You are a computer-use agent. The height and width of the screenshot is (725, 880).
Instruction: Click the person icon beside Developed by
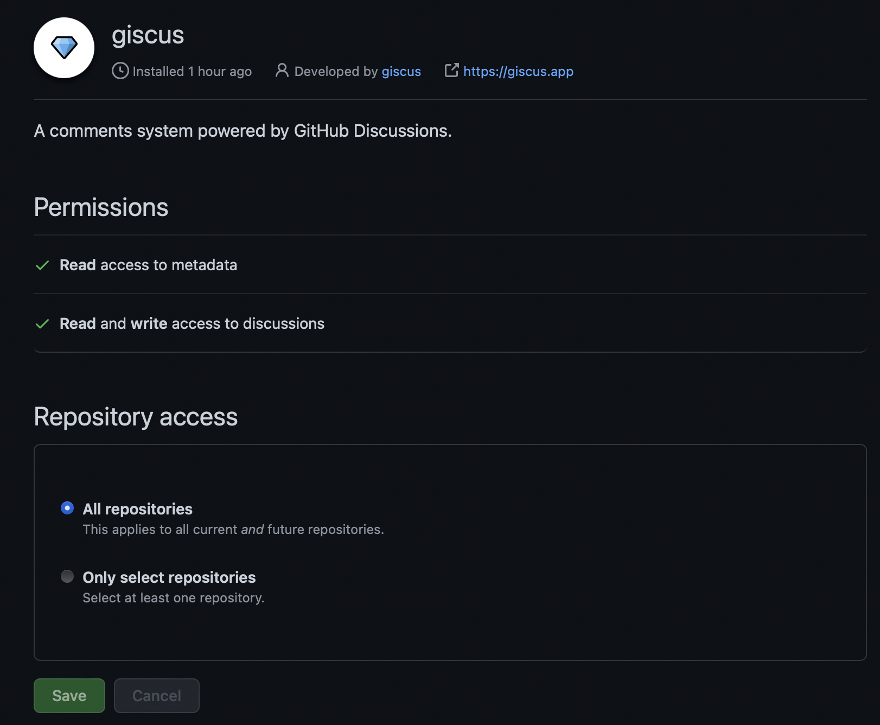(282, 71)
